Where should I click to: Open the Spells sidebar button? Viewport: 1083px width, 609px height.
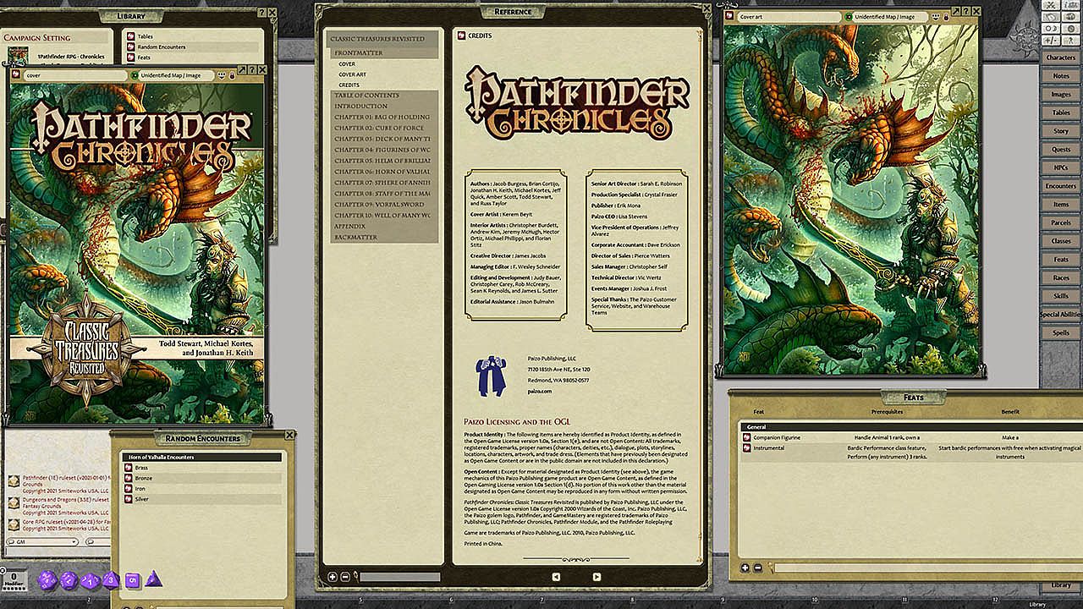click(x=1061, y=332)
